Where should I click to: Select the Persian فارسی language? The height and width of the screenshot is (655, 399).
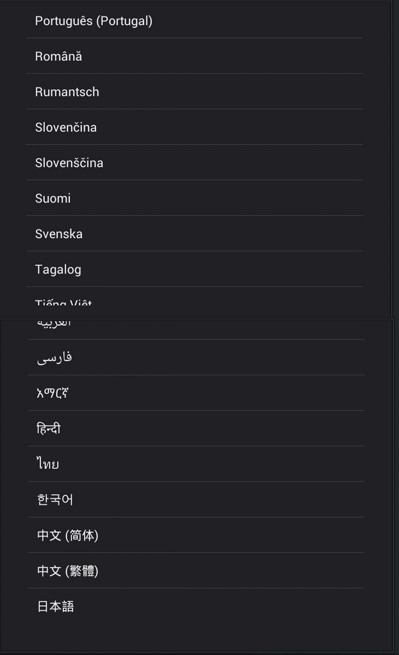coord(196,357)
